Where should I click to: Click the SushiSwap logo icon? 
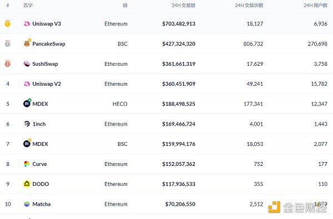pos(27,64)
